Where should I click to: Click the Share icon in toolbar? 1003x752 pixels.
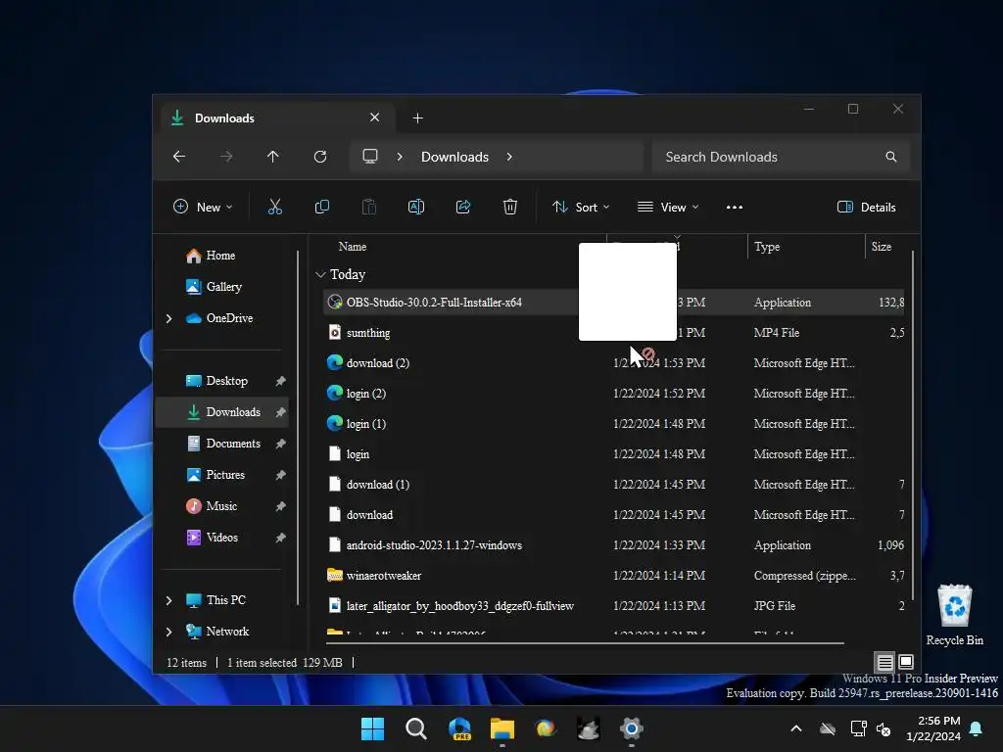point(463,207)
